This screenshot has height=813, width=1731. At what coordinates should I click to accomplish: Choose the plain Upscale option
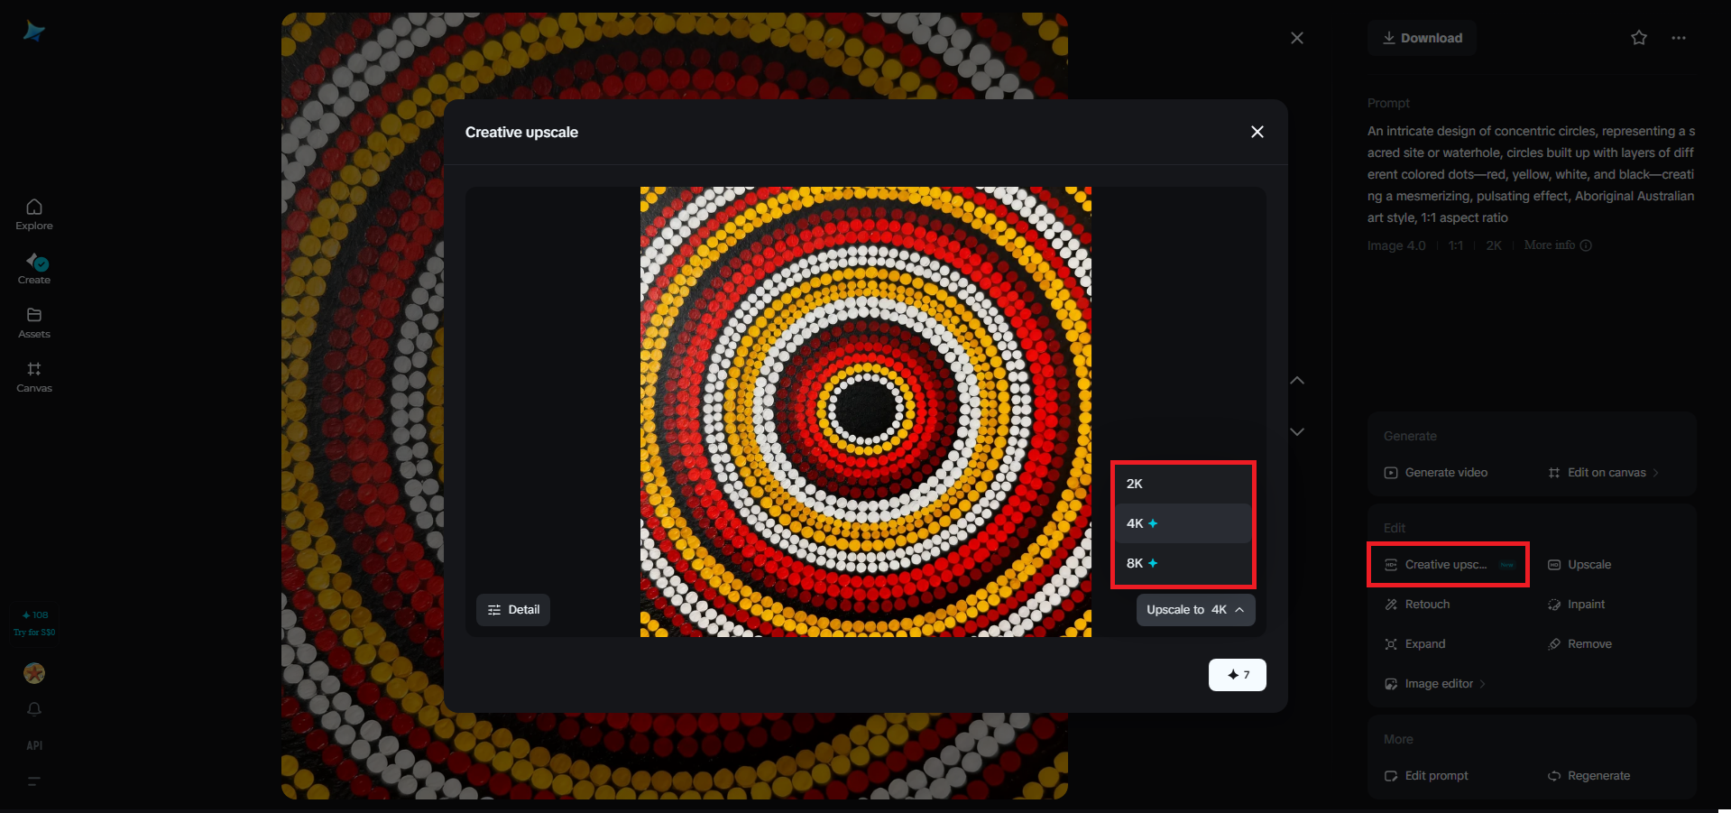tap(1579, 565)
